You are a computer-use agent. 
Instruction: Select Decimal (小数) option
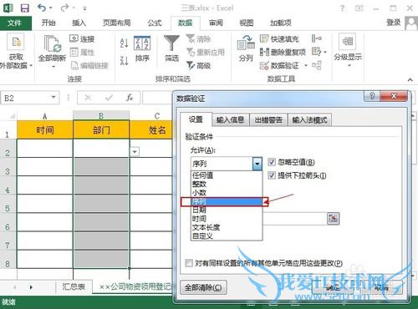click(227, 193)
